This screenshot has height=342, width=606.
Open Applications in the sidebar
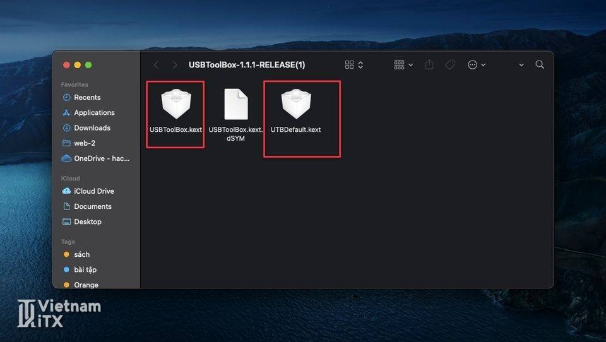[x=94, y=112]
